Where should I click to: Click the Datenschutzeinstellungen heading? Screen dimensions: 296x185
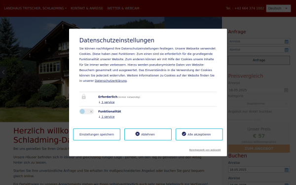pos(117,40)
